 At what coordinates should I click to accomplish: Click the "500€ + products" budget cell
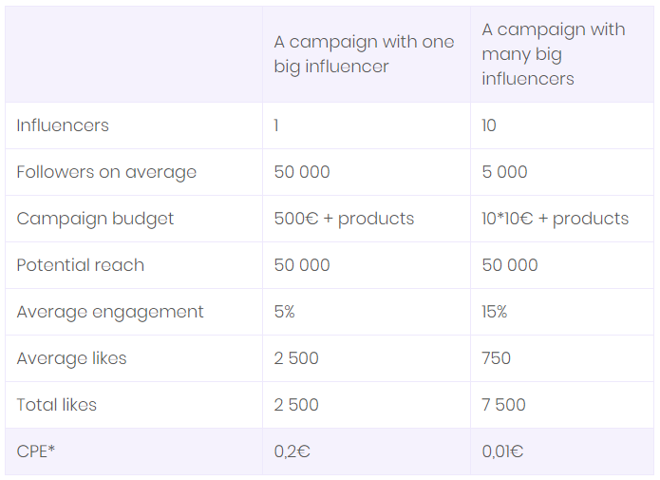344,219
